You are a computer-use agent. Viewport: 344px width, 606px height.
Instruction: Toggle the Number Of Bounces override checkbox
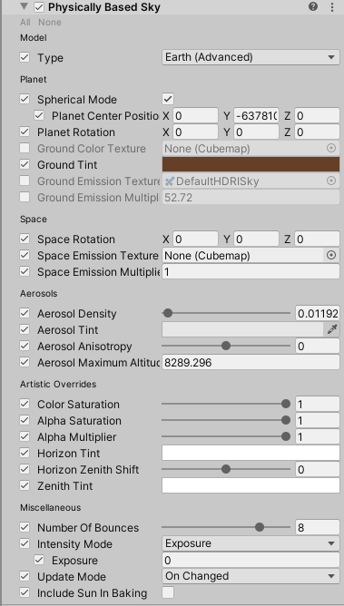click(x=25, y=527)
